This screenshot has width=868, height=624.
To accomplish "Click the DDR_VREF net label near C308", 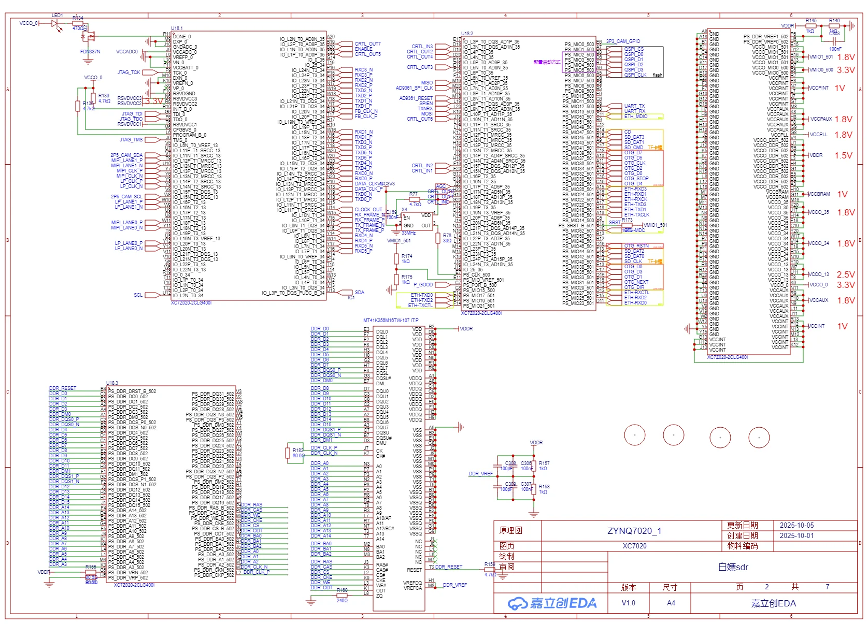I will tap(480, 474).
